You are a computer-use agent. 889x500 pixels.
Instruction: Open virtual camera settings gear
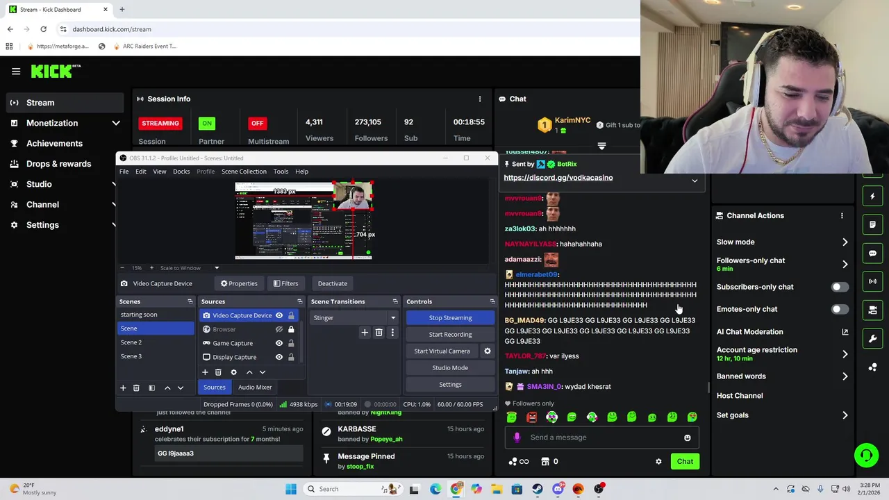pos(488,351)
